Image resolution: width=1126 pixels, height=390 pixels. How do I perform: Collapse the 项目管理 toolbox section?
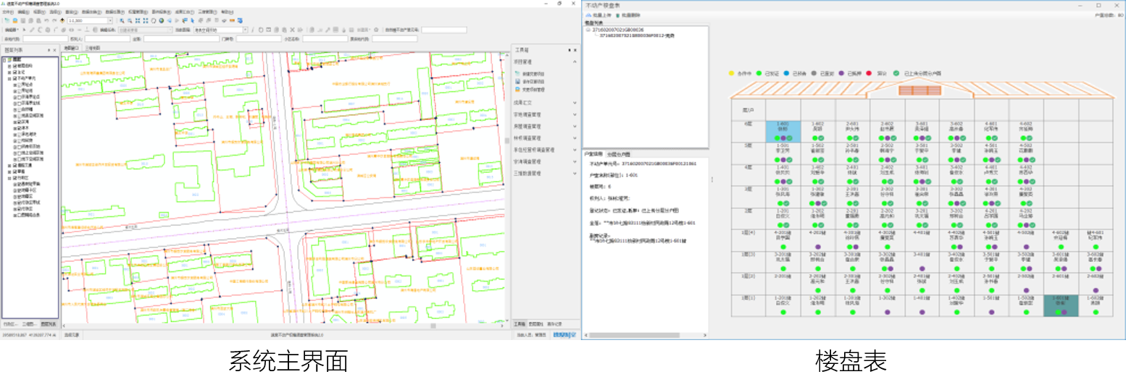575,62
